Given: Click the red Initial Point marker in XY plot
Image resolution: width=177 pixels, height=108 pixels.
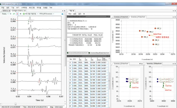Looking at the screenshot, I should 149,35.
